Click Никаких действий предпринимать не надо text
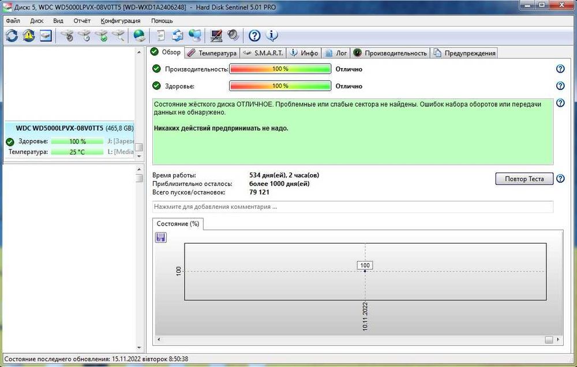The height and width of the screenshot is (367, 577). [x=221, y=129]
